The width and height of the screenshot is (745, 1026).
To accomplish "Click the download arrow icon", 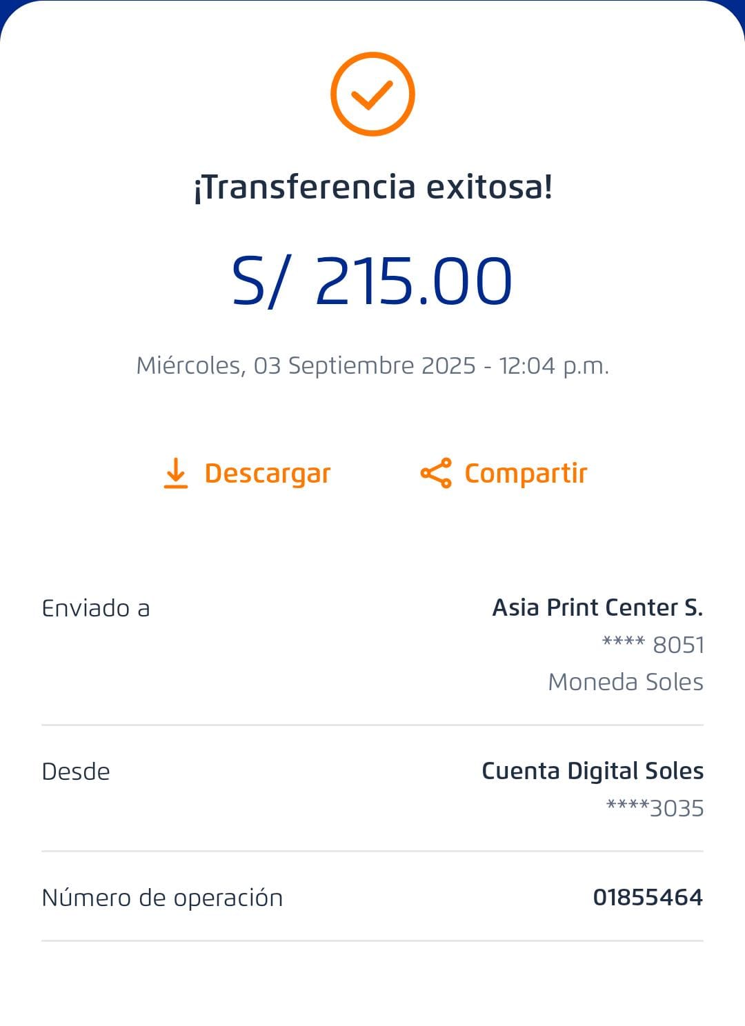I will [176, 473].
